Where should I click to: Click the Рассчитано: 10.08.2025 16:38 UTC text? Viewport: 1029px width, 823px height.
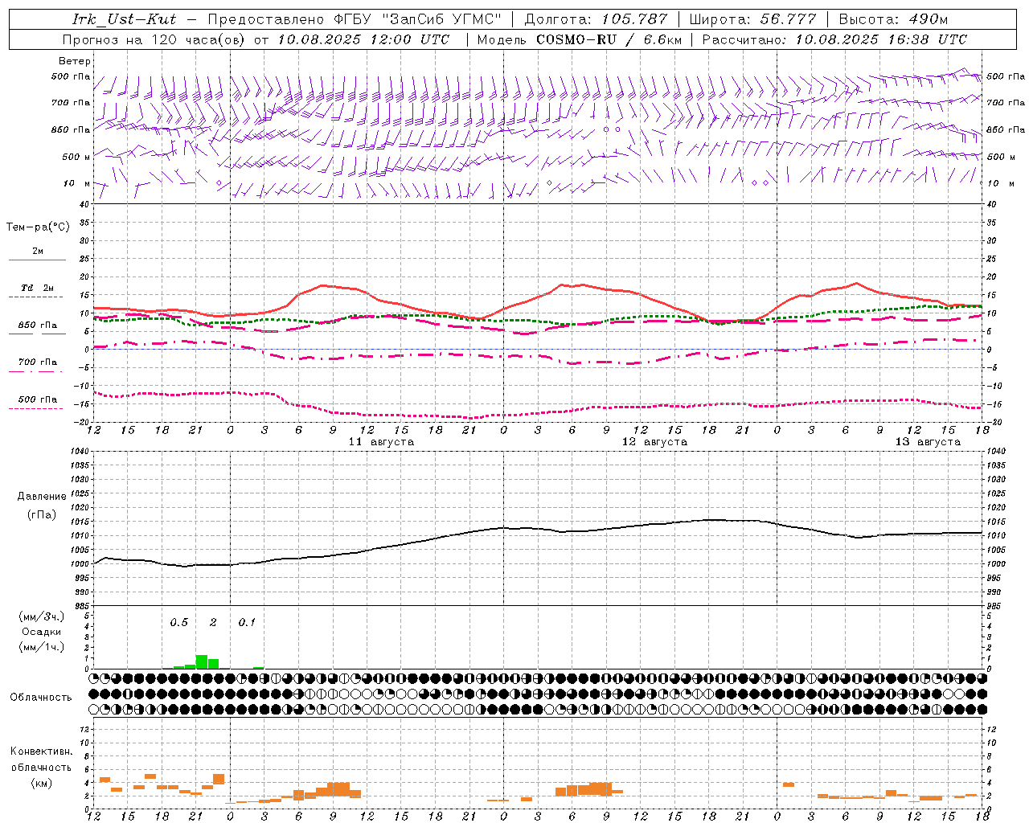tap(834, 39)
